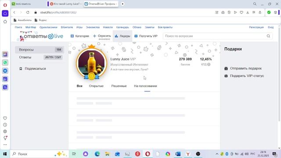Click the Windows taskbar Поиск search box
This screenshot has width=281, height=158.
40,154
